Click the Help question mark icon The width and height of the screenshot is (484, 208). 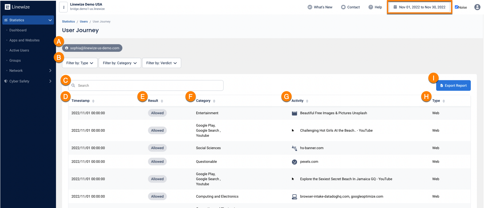[371, 7]
